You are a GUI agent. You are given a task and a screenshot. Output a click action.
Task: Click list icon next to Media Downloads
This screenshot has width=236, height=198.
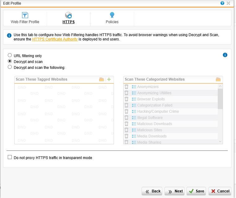tap(134, 136)
